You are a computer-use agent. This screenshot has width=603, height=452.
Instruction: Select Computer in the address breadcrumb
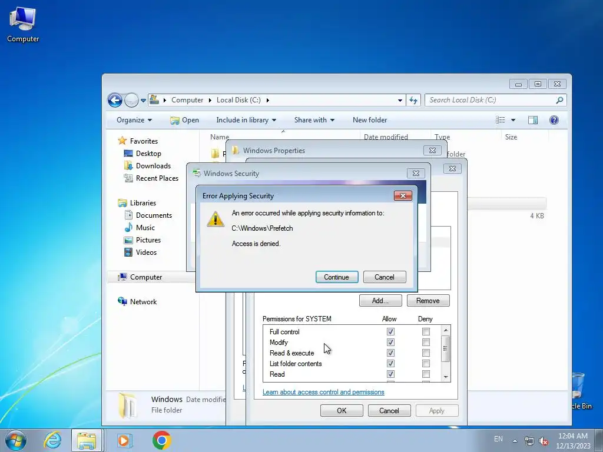(187, 100)
